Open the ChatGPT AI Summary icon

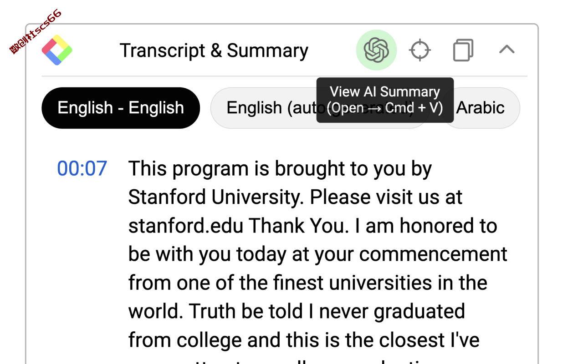point(376,50)
